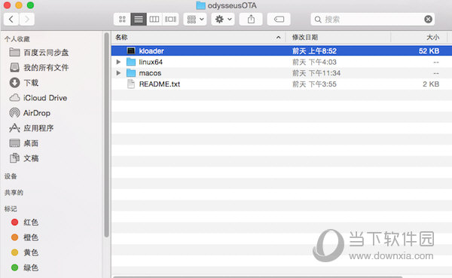Image resolution: width=452 pixels, height=278 pixels.
Task: Switch to column view
Action: coord(154,20)
